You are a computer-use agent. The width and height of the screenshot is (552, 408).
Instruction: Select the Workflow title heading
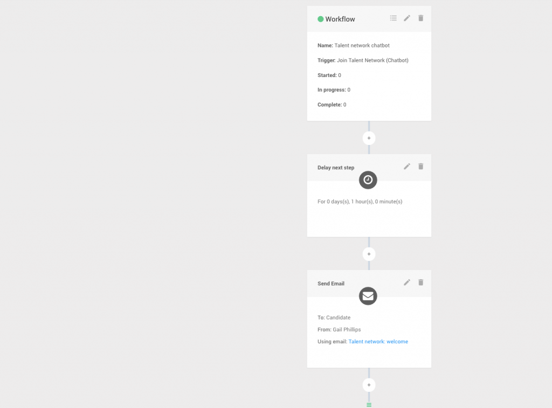pos(340,19)
